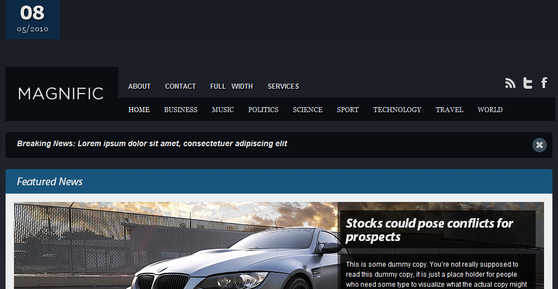Open the Services page
The height and width of the screenshot is (289, 558).
click(283, 86)
